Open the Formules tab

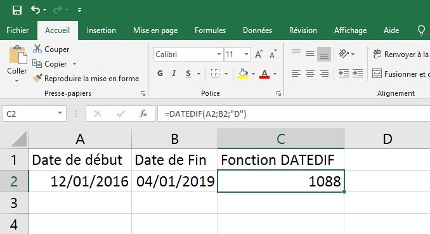pos(211,30)
